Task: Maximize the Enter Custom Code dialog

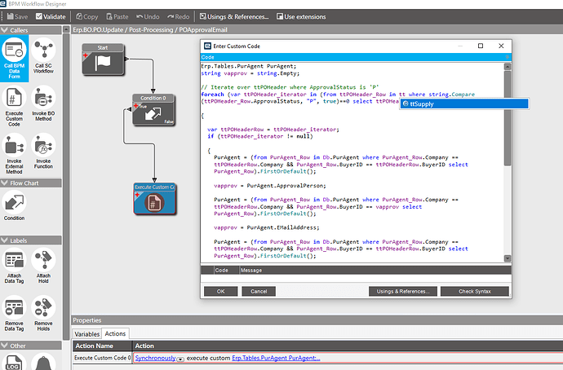Action: 481,46
